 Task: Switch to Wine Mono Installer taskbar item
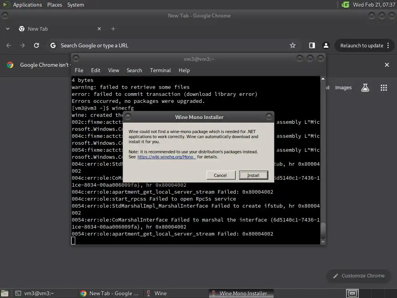point(241,293)
